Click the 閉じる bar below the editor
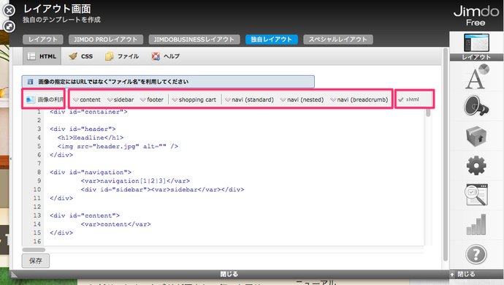Image resolution: width=504 pixels, height=285 pixels. pos(229,274)
